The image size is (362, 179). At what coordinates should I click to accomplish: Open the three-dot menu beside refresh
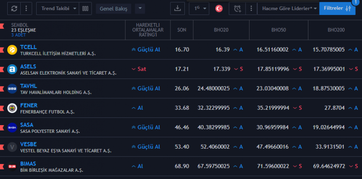tap(27, 9)
